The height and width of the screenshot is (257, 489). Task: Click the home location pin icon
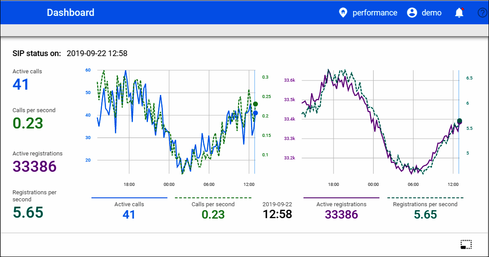(x=343, y=13)
